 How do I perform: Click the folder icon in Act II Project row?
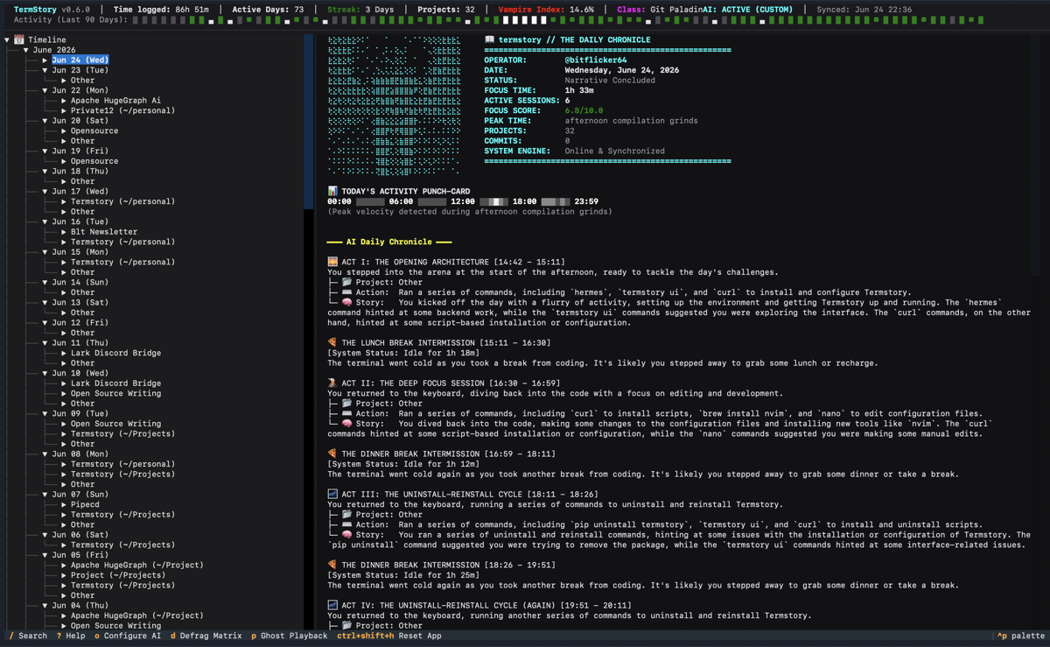[347, 404]
